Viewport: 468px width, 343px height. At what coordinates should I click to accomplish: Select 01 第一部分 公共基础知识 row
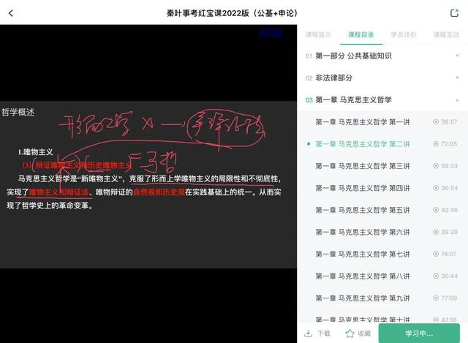382,56
